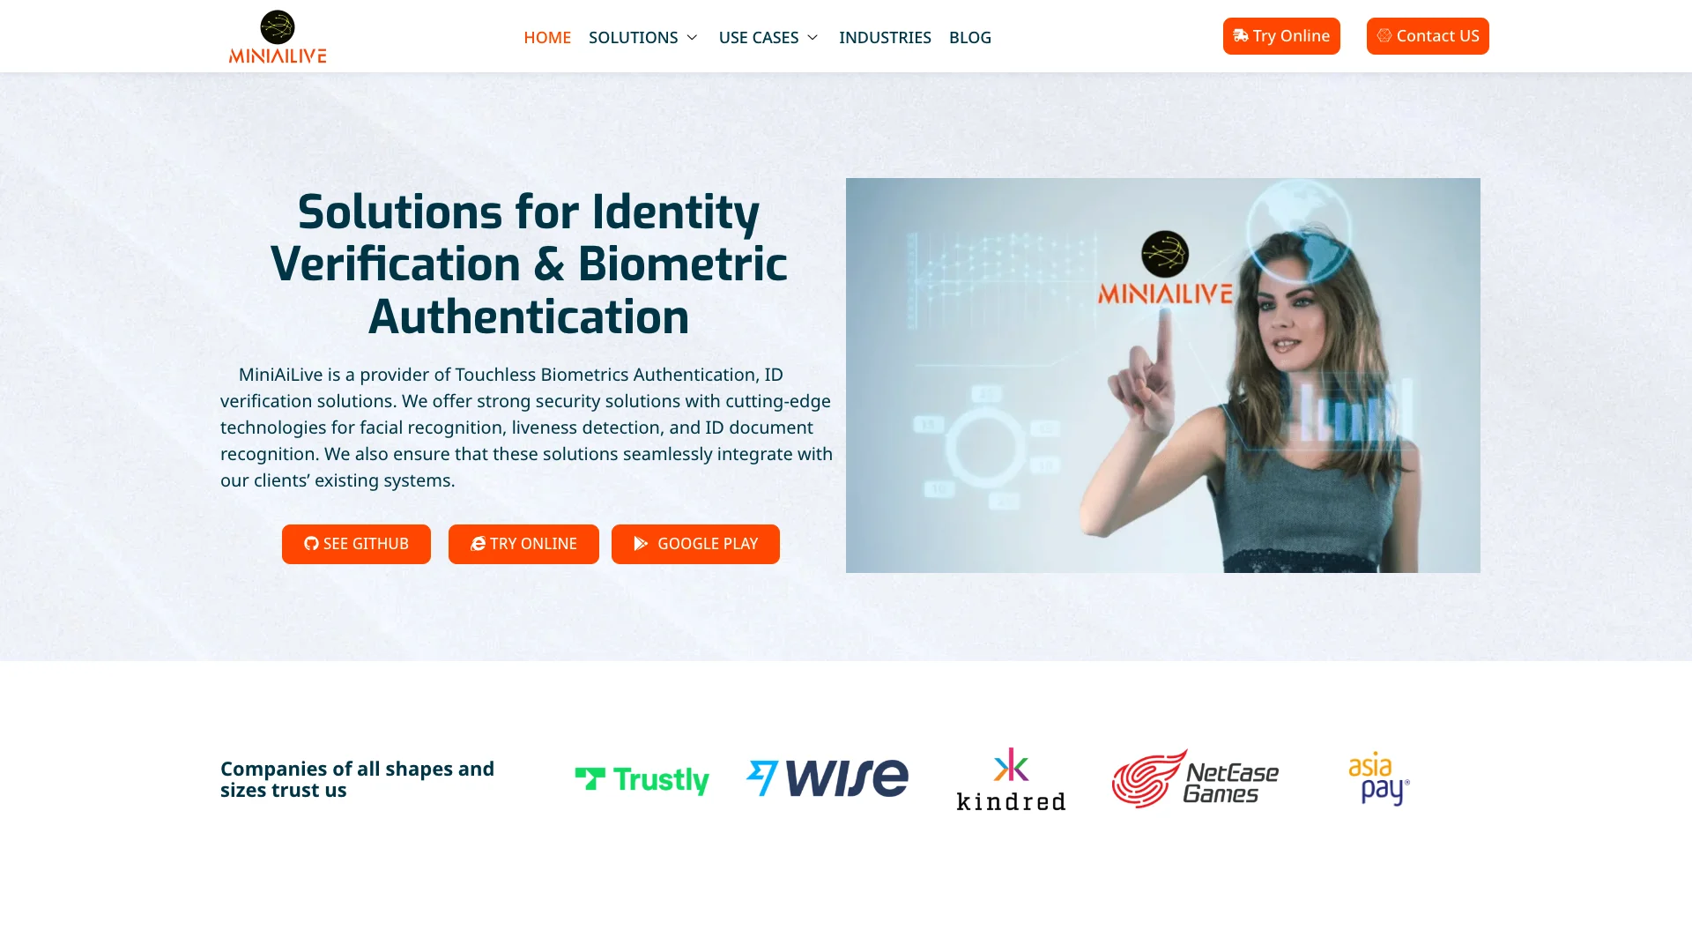Image resolution: width=1692 pixels, height=952 pixels.
Task: Click the Try Online rocket icon
Action: tap(1241, 36)
